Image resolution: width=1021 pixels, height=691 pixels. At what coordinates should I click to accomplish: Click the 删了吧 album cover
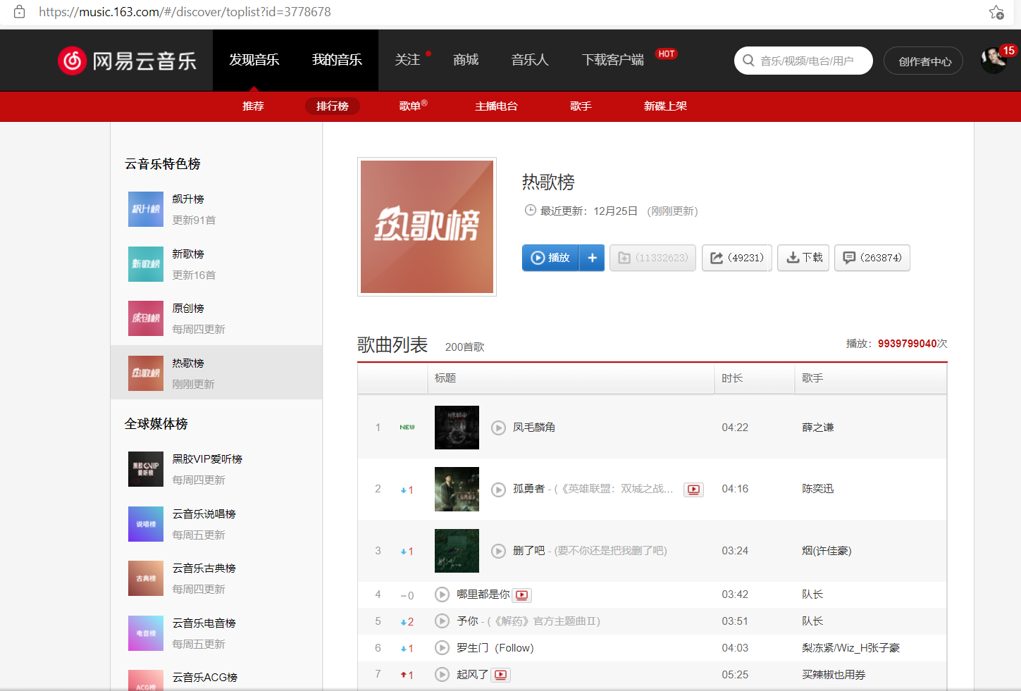click(457, 551)
